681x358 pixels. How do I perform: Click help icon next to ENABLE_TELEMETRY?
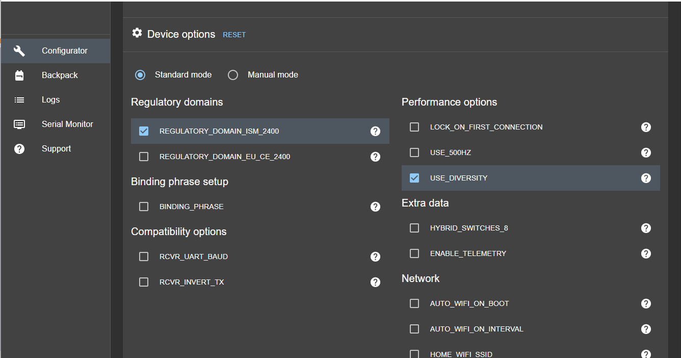point(646,253)
